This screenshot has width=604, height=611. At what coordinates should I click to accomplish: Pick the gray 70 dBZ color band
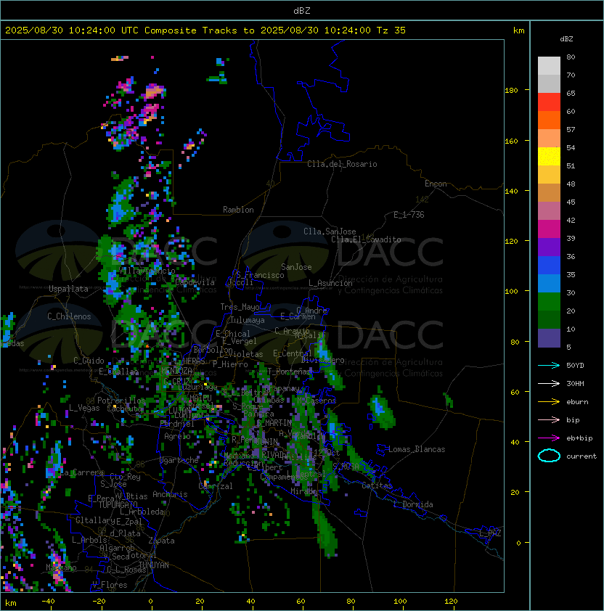(549, 83)
